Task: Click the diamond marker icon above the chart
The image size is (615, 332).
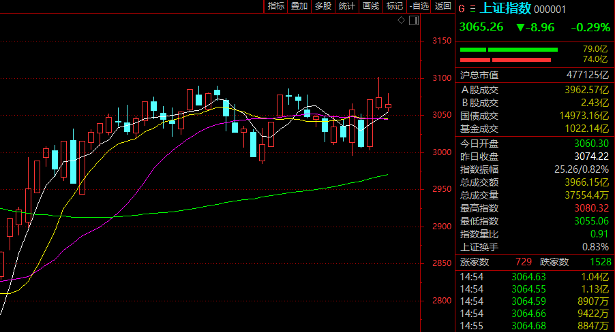Action: 402,21
